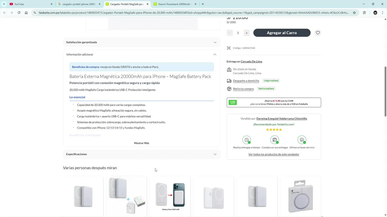Screen dimensions: 387x217
Task: Click the seller five-star rating
Action: [x=274, y=130]
